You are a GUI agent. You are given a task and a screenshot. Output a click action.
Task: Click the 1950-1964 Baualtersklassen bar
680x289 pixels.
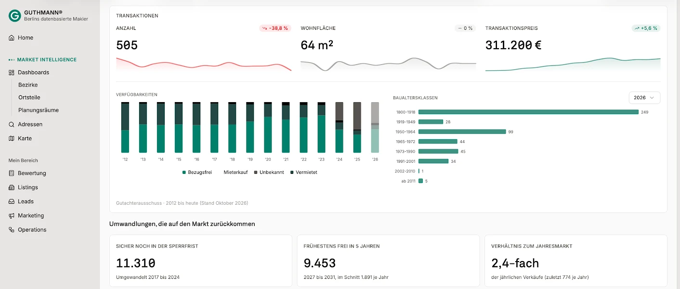pyautogui.click(x=462, y=131)
